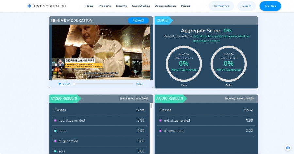Screen dimensions: 294x154
Task: Click the Hive Moderation logo in header
Action: [47, 6]
